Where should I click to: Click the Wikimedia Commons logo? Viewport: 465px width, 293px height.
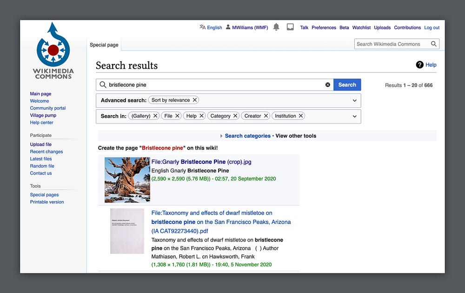53,51
